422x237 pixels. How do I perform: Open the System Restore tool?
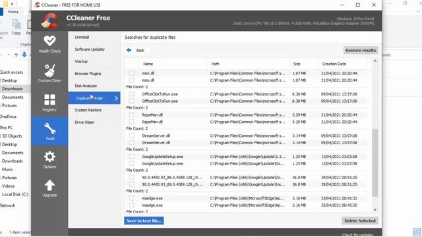[x=88, y=110]
